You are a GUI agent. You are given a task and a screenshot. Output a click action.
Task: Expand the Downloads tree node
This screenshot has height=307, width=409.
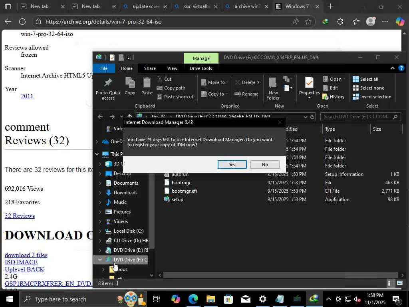click(100, 193)
